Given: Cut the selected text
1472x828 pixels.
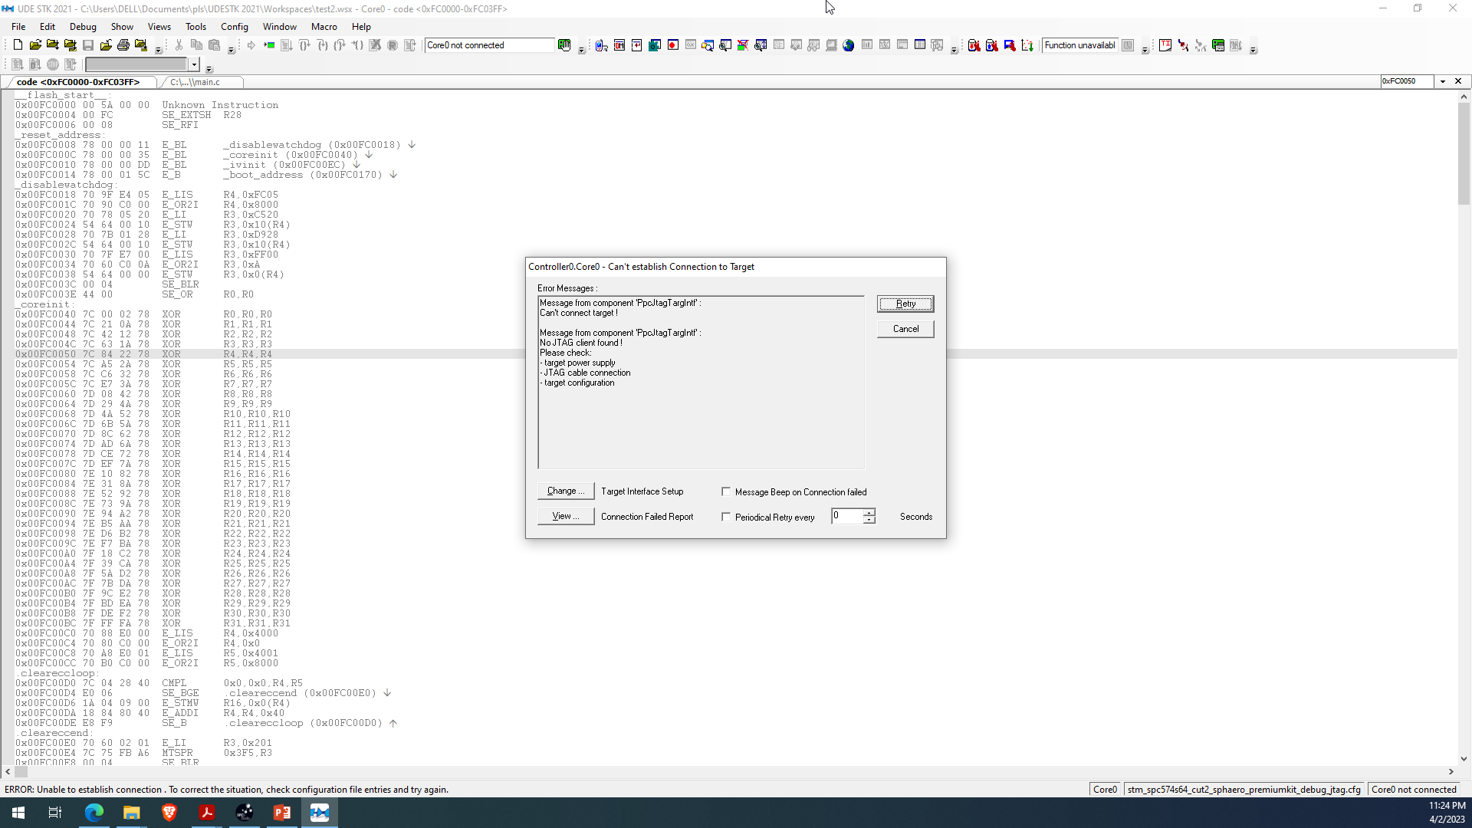Looking at the screenshot, I should pos(179,45).
